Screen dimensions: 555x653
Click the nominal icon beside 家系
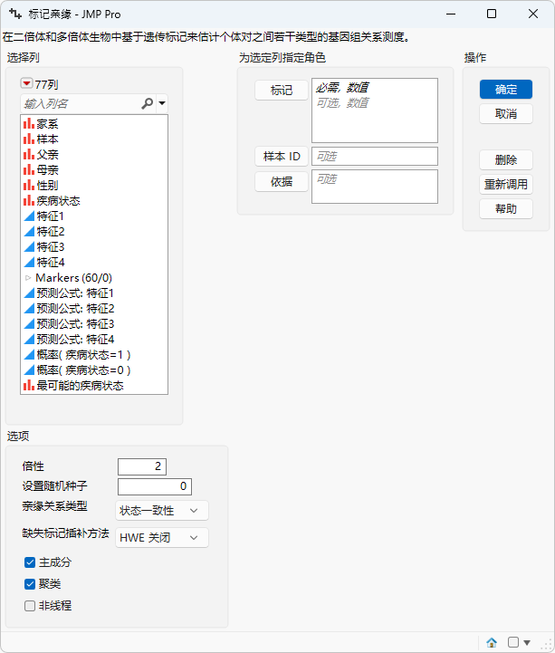click(x=29, y=123)
